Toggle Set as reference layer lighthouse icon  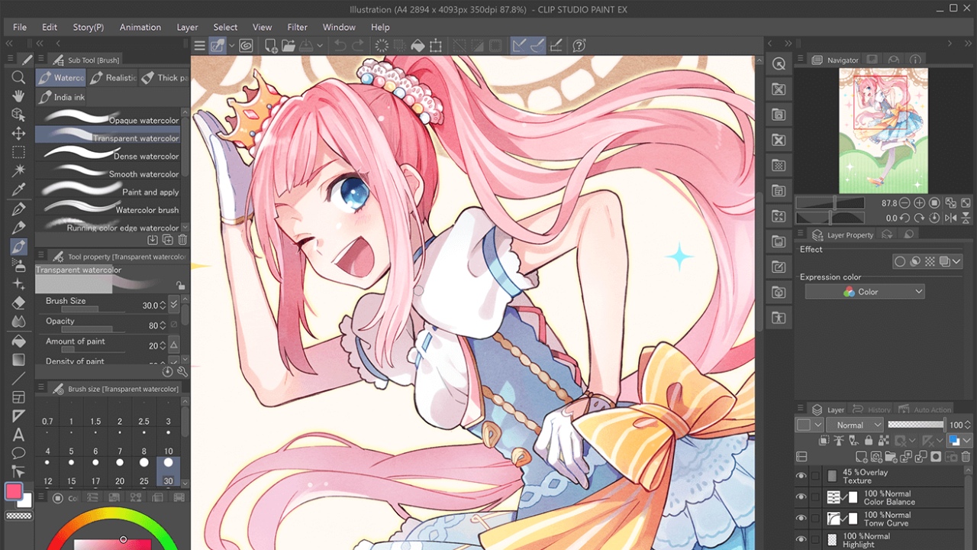(839, 440)
